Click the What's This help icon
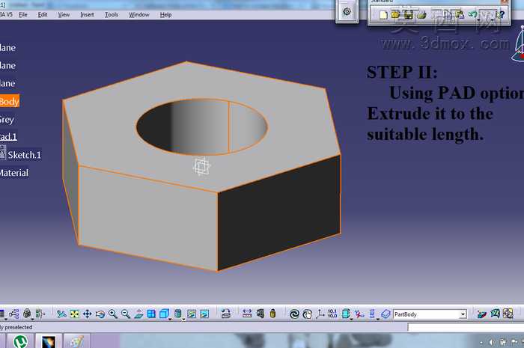Viewport: 524px width, 348px height. [501, 15]
